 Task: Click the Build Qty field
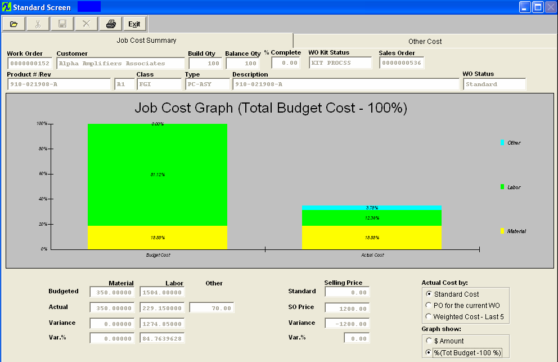205,64
